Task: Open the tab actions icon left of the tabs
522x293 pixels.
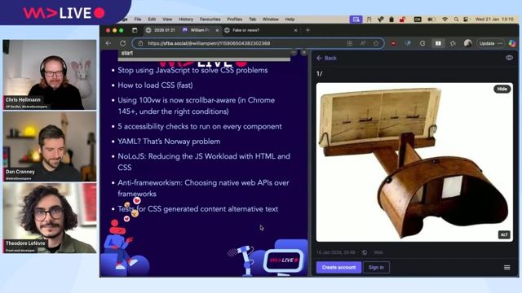Action: 135,30
